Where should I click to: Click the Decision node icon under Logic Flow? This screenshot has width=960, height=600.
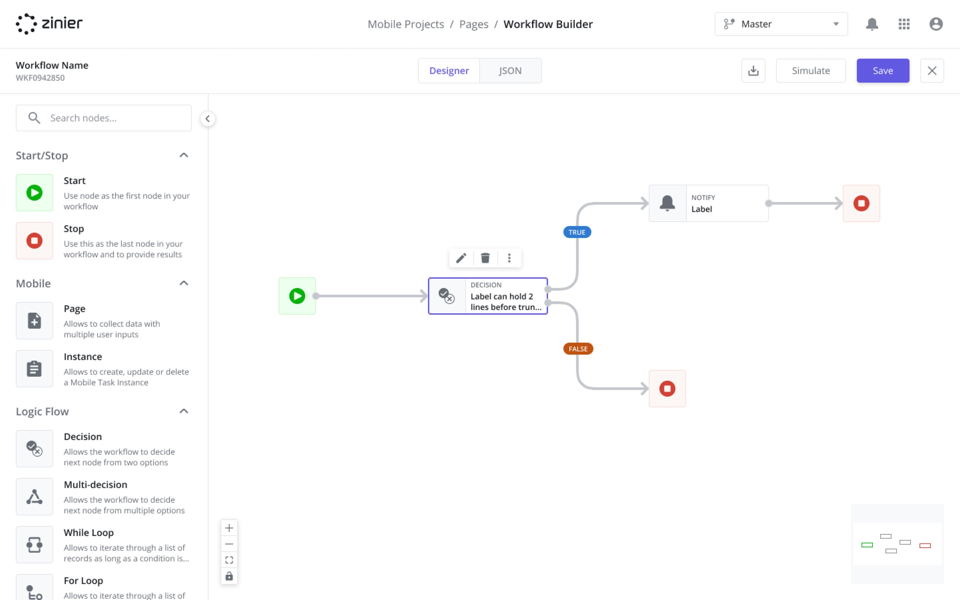pyautogui.click(x=34, y=448)
